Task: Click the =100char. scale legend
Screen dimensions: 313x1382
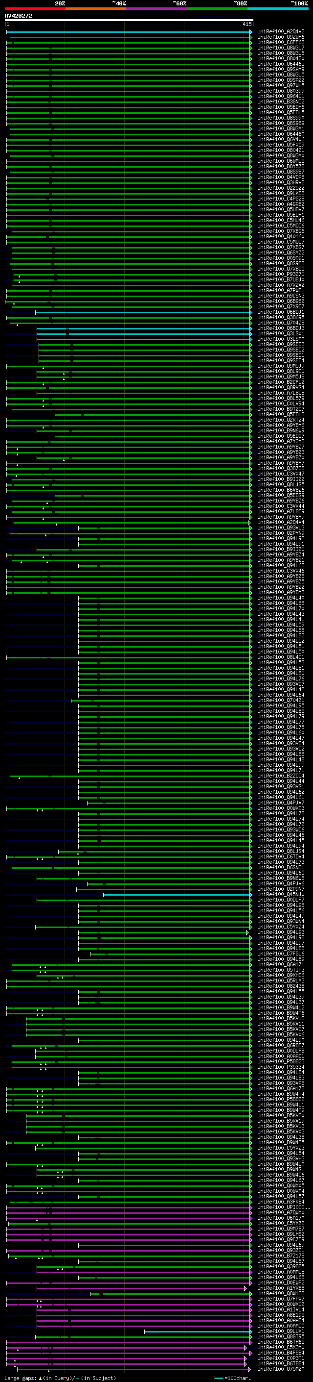Action: click(x=233, y=1378)
